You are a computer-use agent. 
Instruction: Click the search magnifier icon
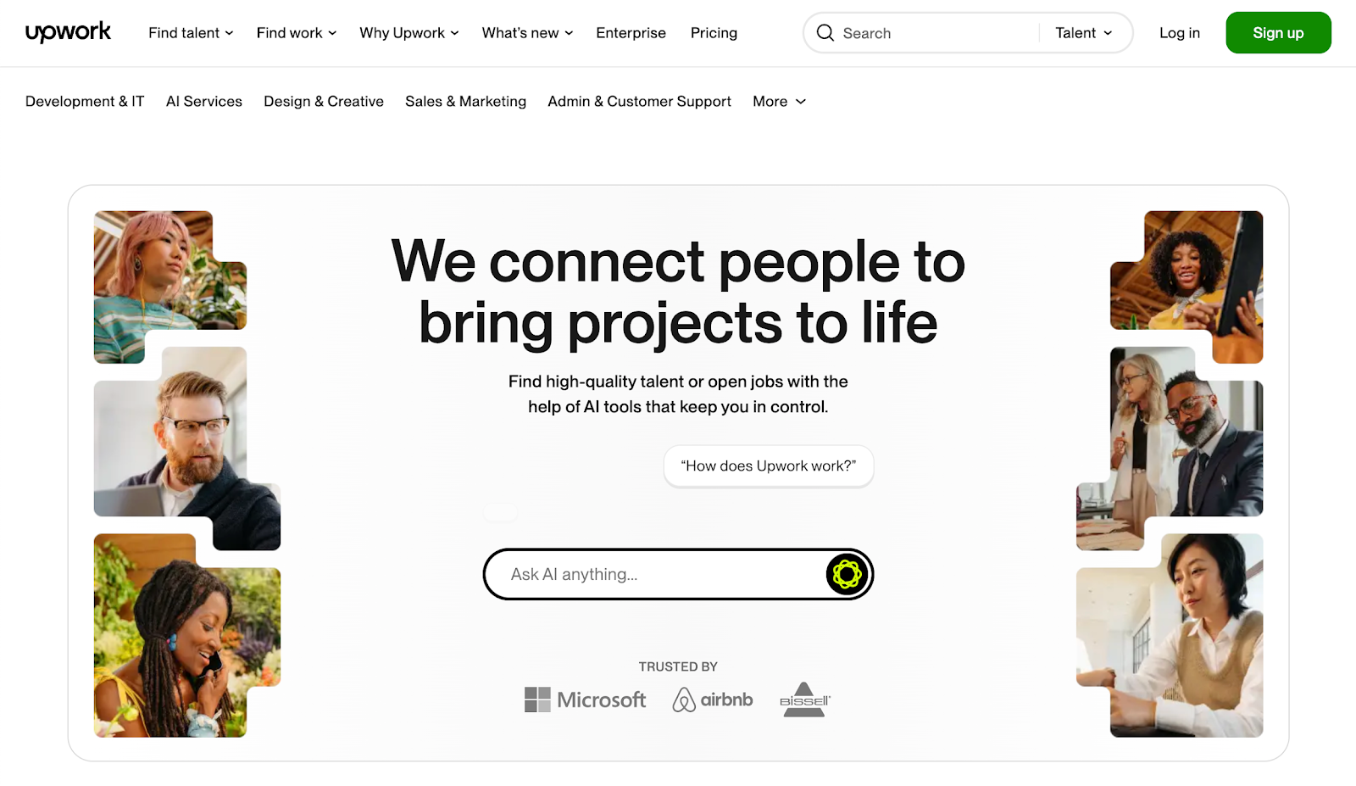tap(825, 33)
